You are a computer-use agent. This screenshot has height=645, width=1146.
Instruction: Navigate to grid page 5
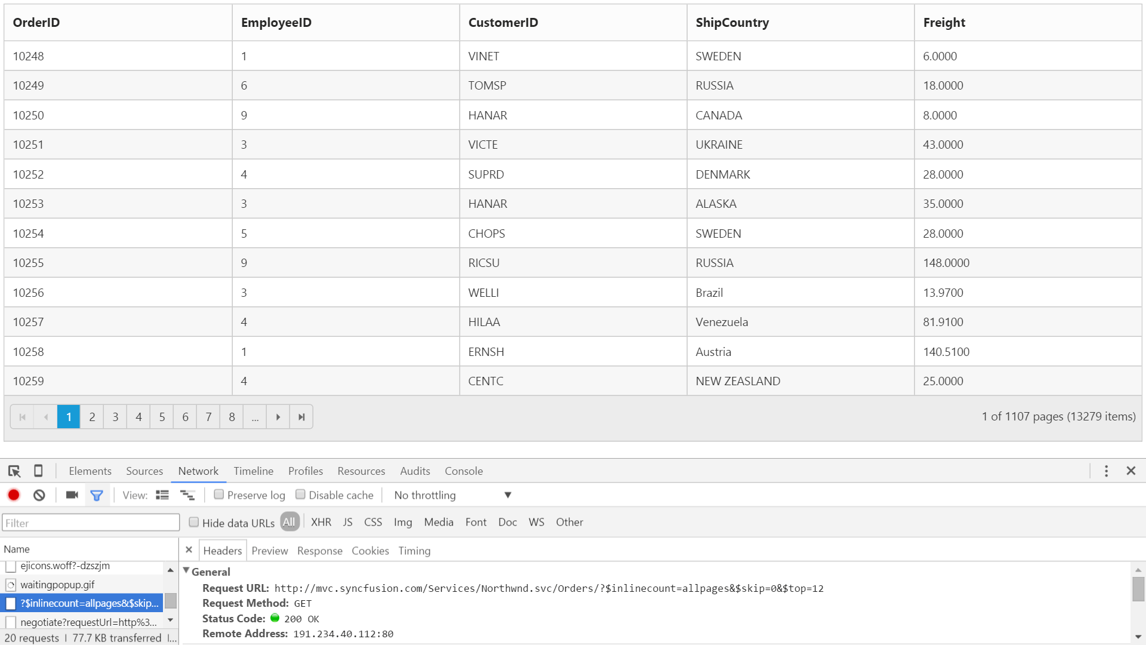pos(162,416)
